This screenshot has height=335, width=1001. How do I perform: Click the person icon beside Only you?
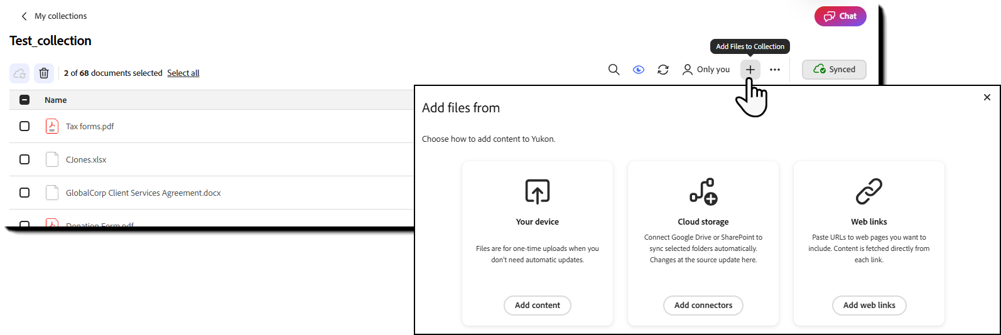(x=688, y=70)
